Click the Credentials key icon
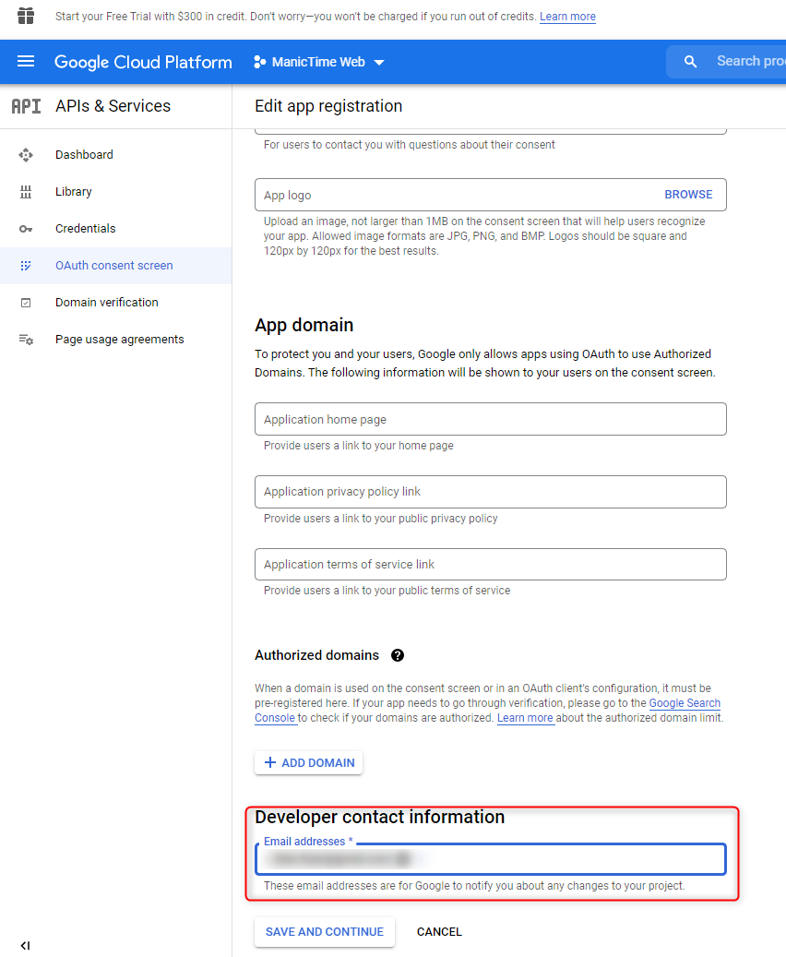Screen dimensions: 786x957 [x=26, y=229]
